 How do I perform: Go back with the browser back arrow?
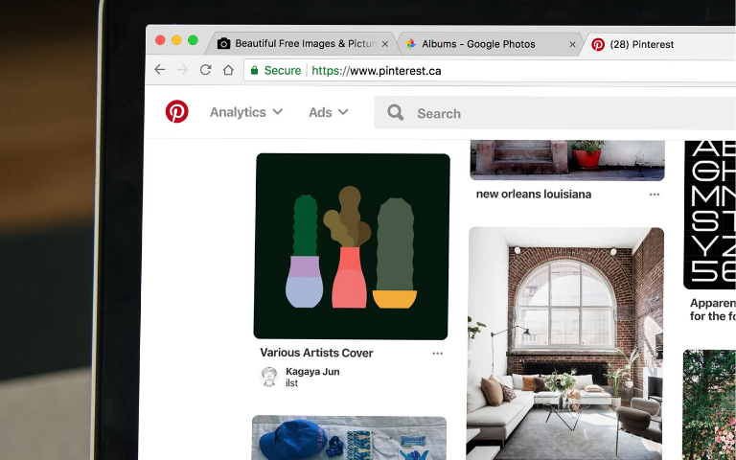click(x=160, y=70)
